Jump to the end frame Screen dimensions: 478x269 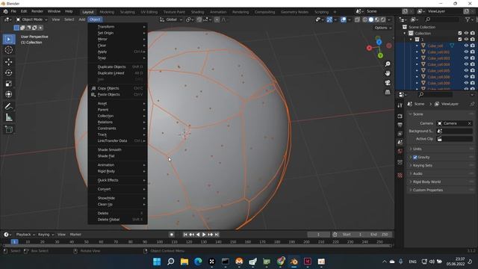217,235
